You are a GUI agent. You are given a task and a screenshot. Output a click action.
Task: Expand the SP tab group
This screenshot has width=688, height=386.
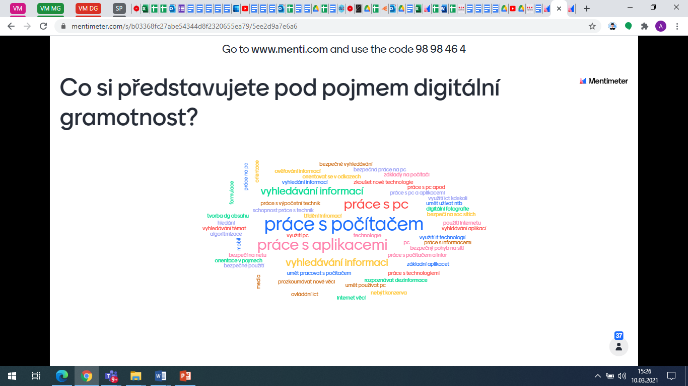coord(119,8)
